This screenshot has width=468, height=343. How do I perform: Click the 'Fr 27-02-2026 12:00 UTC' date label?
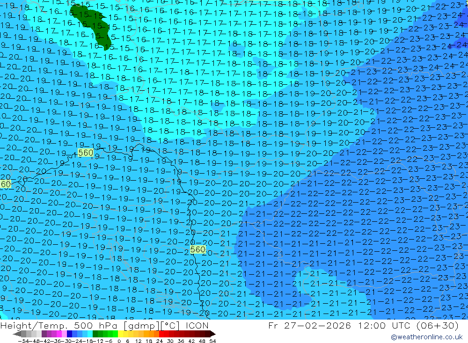point(340,325)
